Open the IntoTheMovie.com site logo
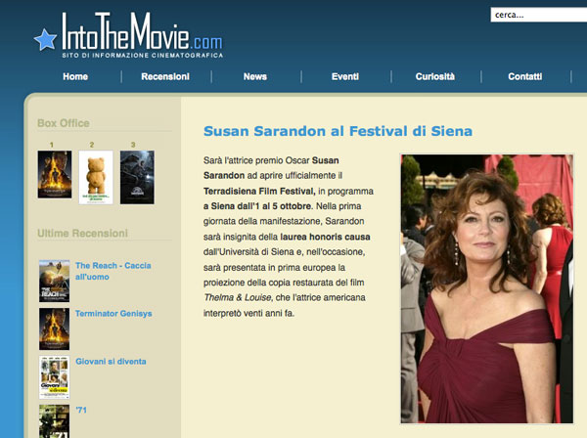 coord(128,35)
